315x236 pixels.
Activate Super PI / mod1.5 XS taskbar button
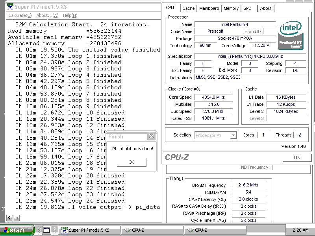pyautogui.click(x=89, y=230)
